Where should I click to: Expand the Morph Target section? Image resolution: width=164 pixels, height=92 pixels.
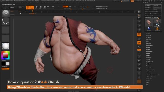point(149,62)
